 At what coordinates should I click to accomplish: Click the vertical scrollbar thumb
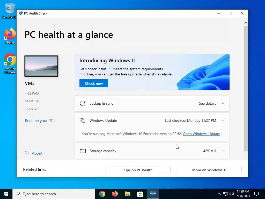pyautogui.click(x=246, y=88)
